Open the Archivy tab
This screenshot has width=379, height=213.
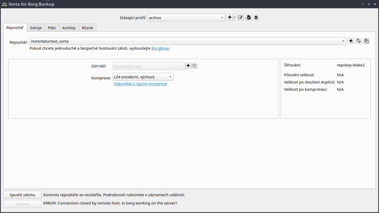[69, 28]
